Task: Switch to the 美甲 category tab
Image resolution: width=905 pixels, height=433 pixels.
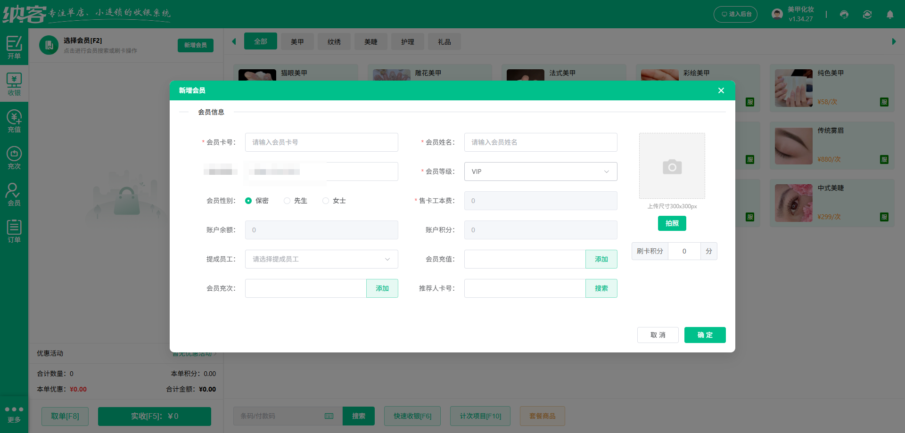Action: pyautogui.click(x=297, y=41)
